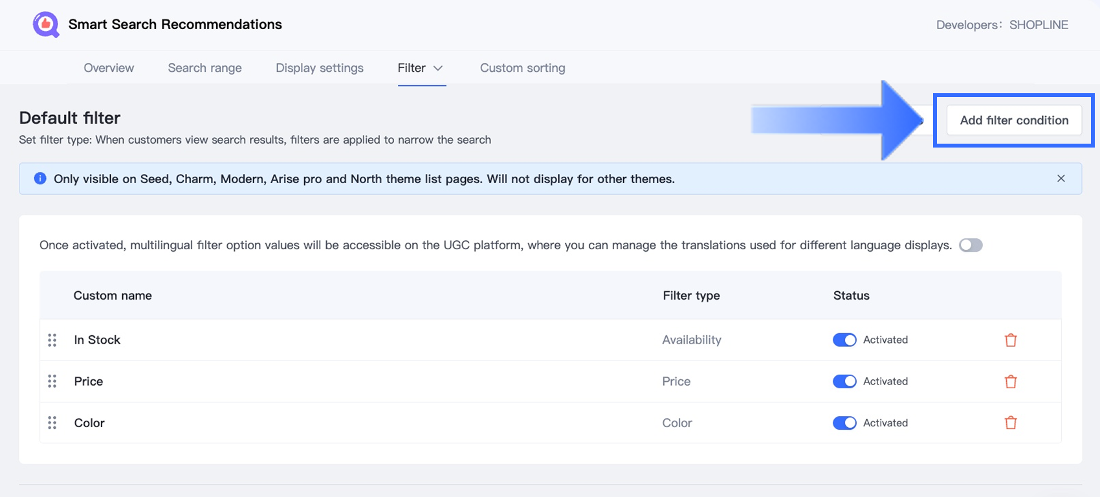Enable multilingual filter option values toggle
1100x497 pixels.
click(x=971, y=245)
